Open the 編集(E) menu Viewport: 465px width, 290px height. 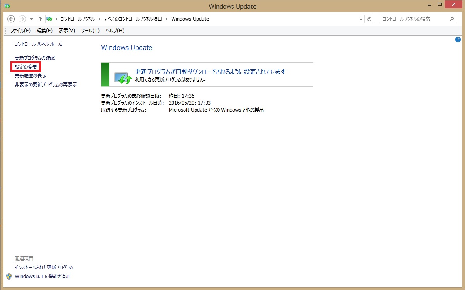(x=45, y=30)
